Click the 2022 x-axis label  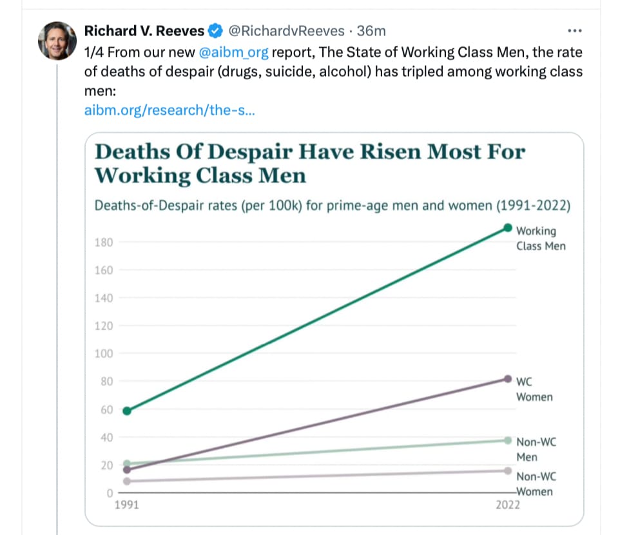(507, 505)
